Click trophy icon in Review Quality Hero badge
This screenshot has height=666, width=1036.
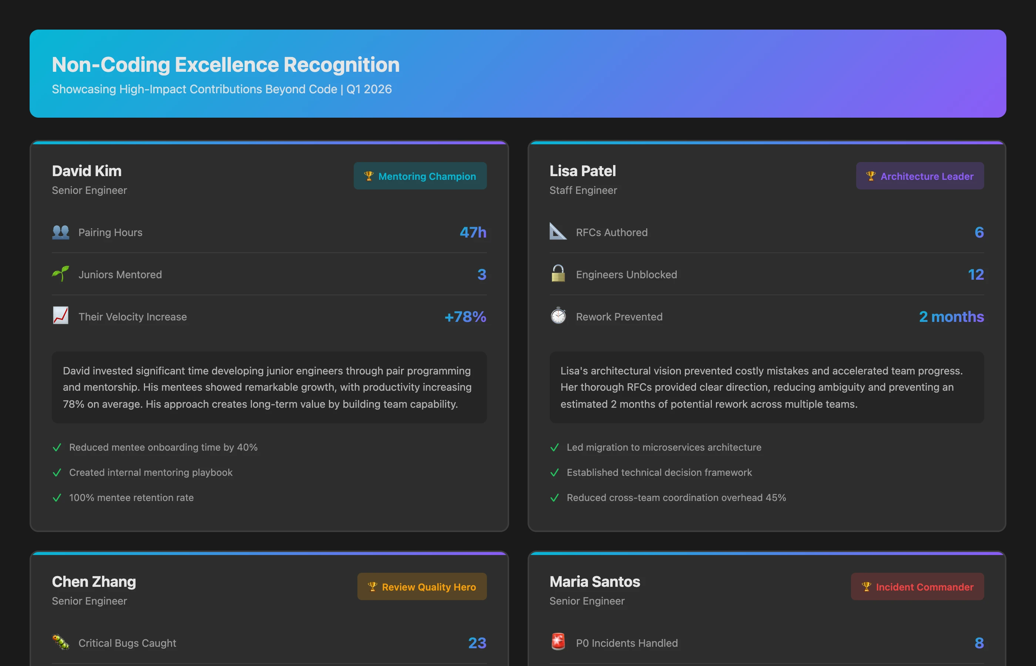(x=372, y=587)
